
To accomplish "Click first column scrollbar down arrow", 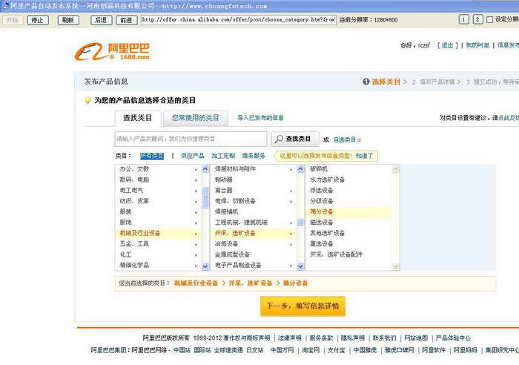I will tap(205, 266).
